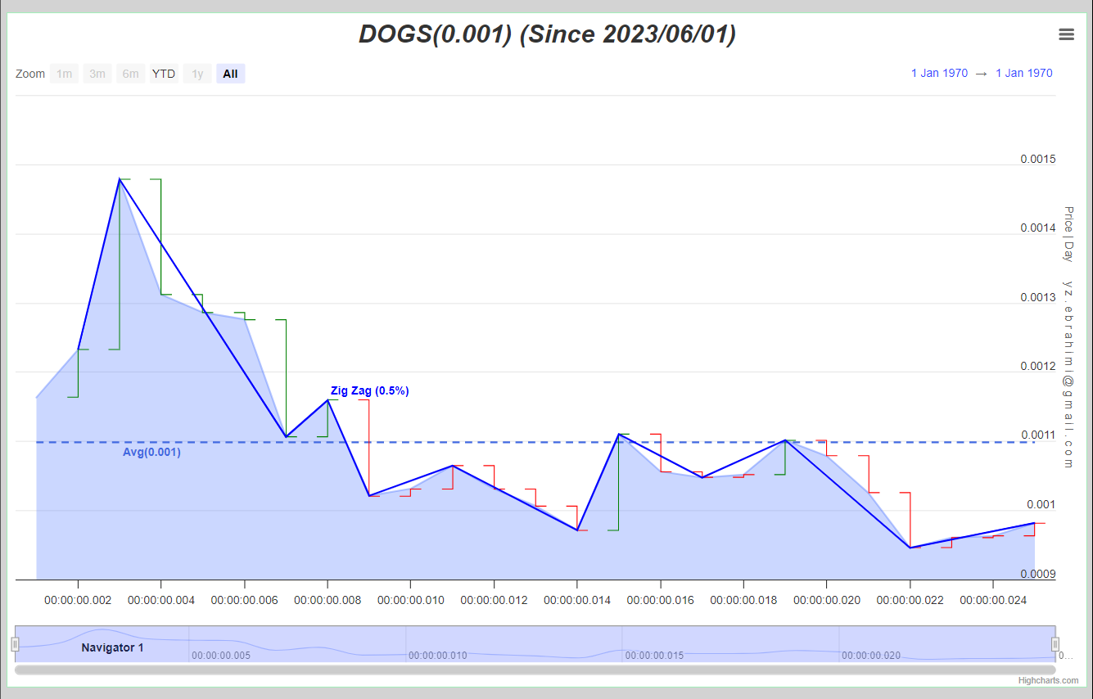Click the 0.0012 y-axis label
Screen dimensions: 1093x699
[1037, 366]
